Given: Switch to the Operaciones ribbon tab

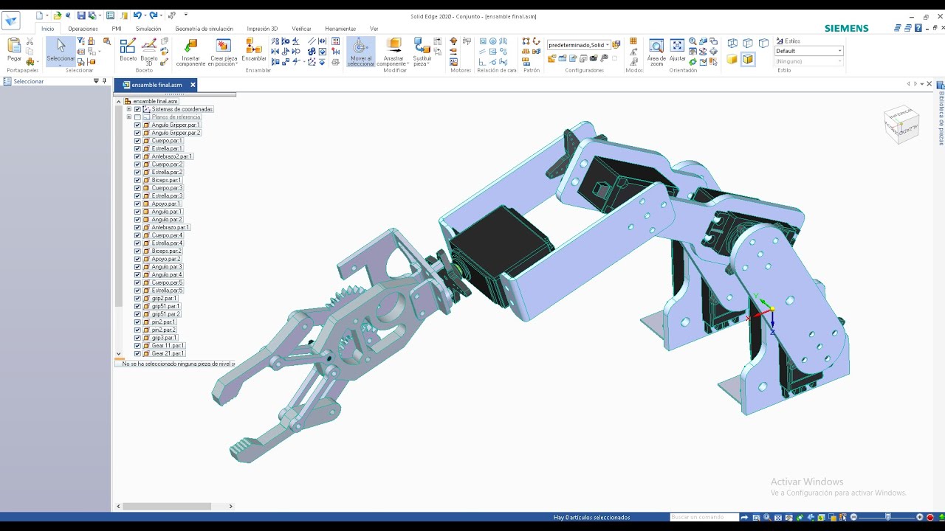Looking at the screenshot, I should [x=83, y=29].
